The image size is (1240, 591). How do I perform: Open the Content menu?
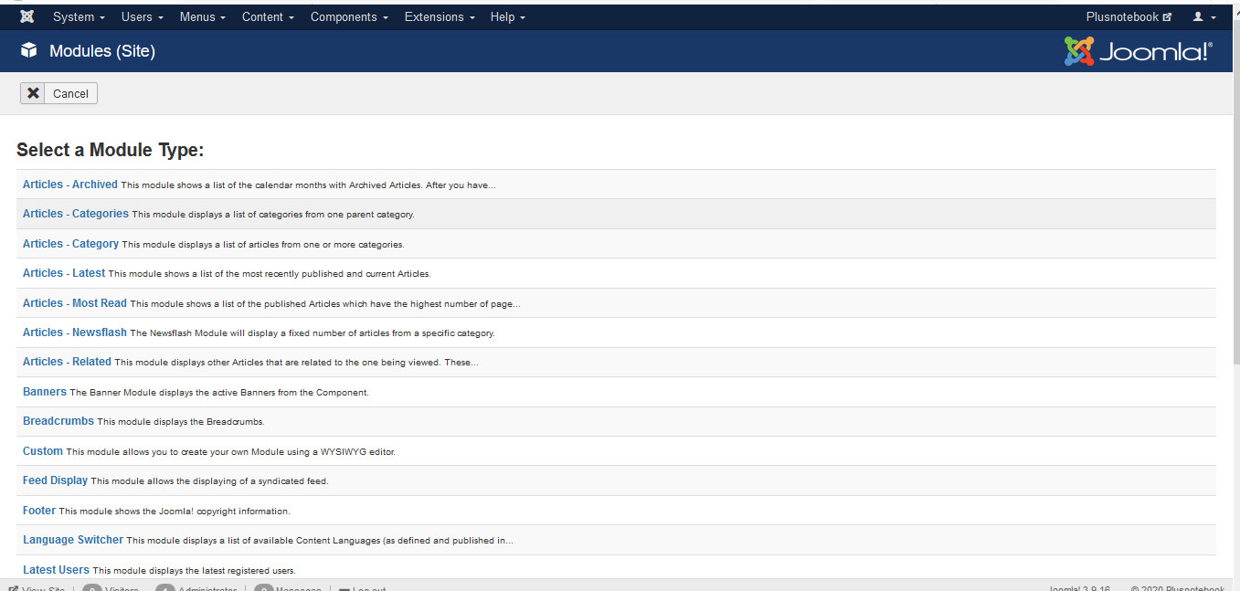pyautogui.click(x=268, y=16)
